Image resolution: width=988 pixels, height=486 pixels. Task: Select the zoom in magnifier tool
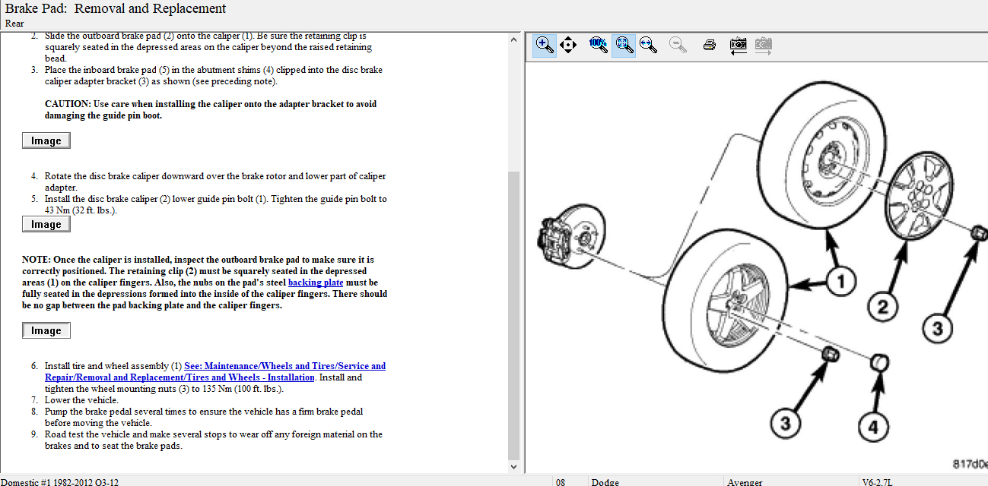tap(544, 45)
